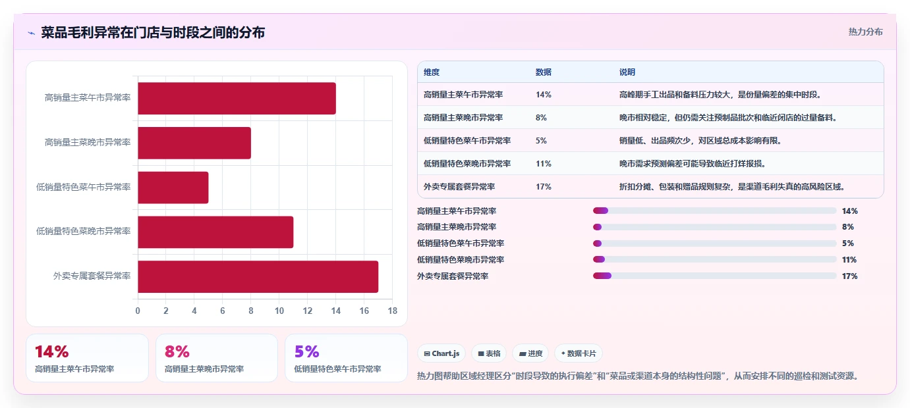Click 17% value next to progress bar

850,276
